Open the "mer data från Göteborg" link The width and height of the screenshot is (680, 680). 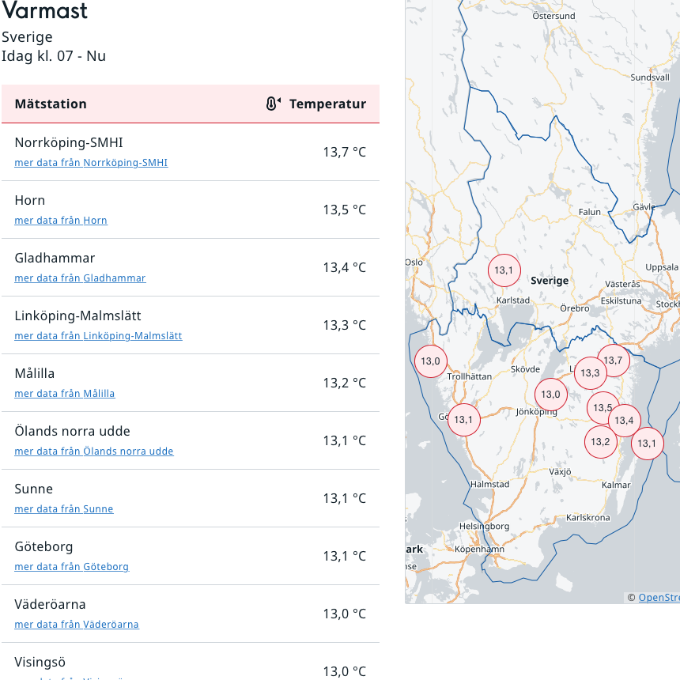click(x=71, y=567)
